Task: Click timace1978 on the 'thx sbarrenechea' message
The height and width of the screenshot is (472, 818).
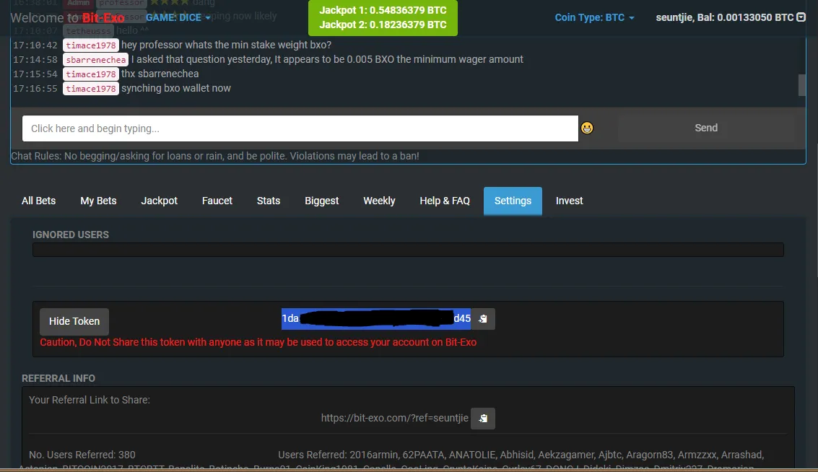Action: pyautogui.click(x=91, y=74)
